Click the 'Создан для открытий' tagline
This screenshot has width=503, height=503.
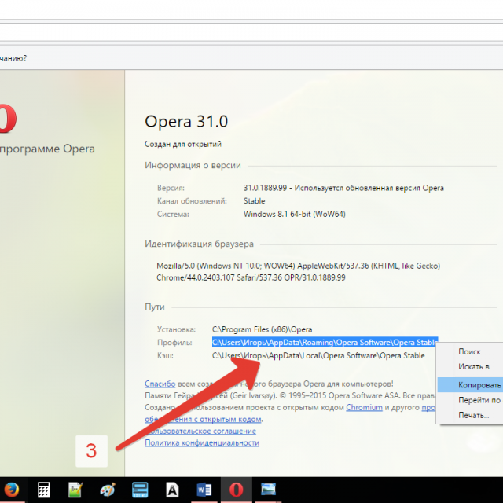tap(183, 144)
